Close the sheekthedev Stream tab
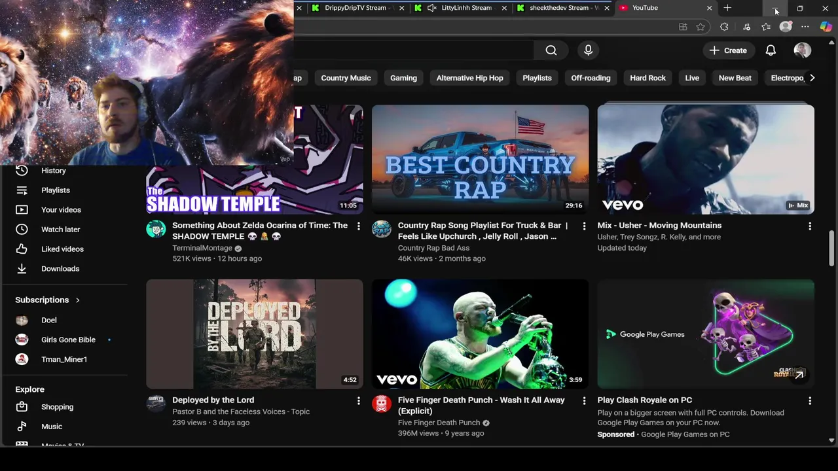The width and height of the screenshot is (838, 471). click(606, 8)
